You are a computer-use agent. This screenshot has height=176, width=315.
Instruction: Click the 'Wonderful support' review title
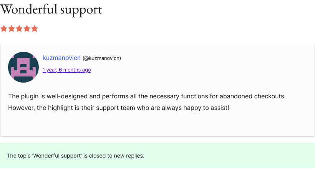(x=51, y=10)
